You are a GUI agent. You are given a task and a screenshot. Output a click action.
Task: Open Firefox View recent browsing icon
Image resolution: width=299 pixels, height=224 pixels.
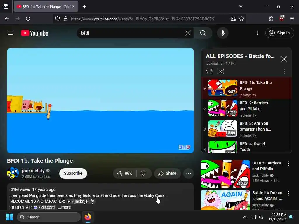pyautogui.click(x=6, y=6)
